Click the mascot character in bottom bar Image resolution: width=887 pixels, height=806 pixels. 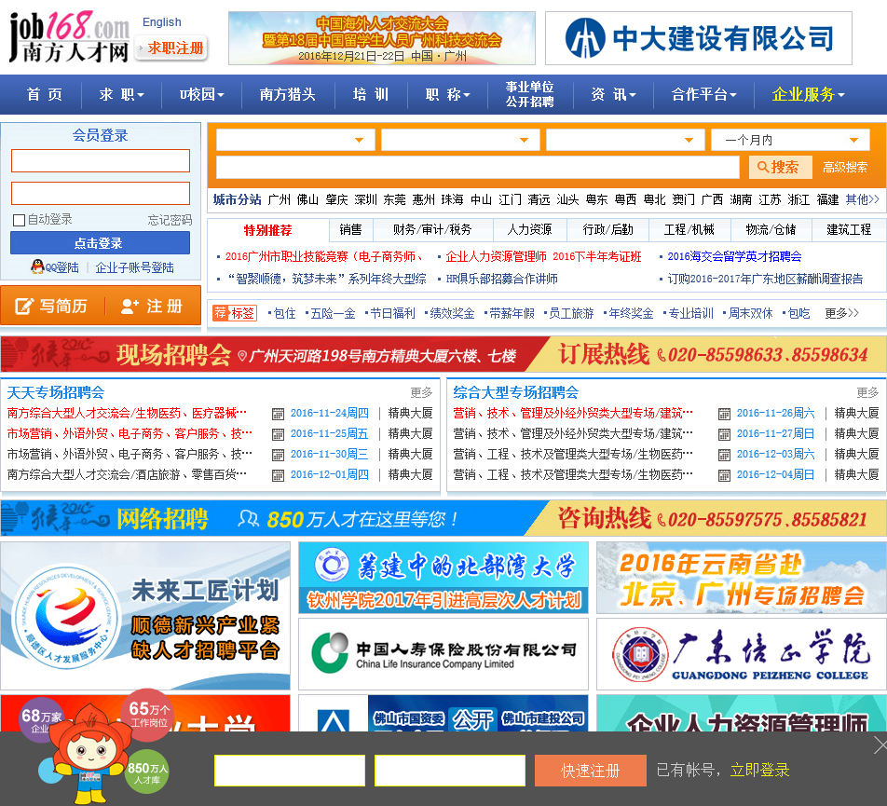point(92,754)
